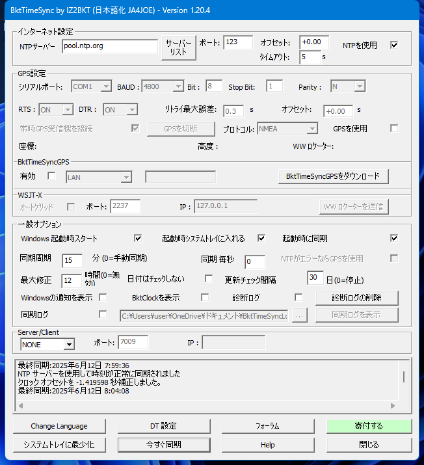The width and height of the screenshot is (424, 465).
Task: Click the log scroll right arrow
Action: point(393,405)
